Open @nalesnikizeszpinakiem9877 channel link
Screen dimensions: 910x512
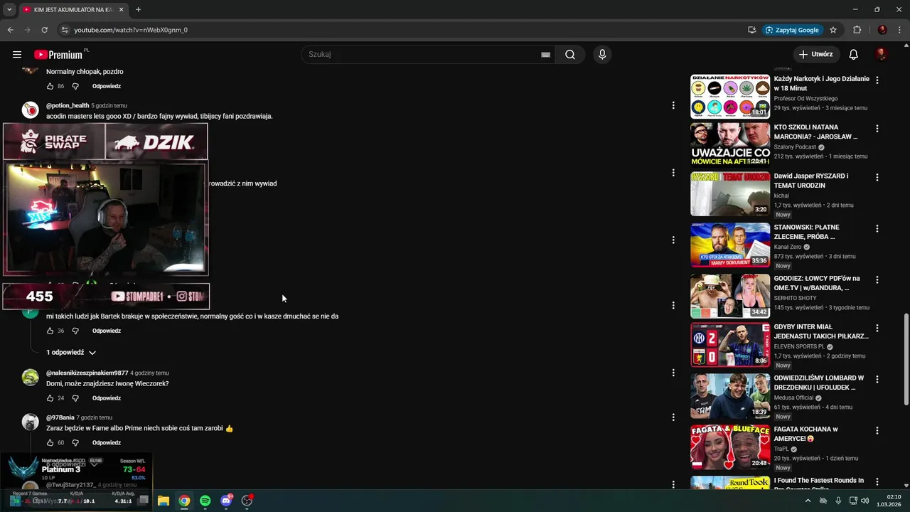(87, 373)
